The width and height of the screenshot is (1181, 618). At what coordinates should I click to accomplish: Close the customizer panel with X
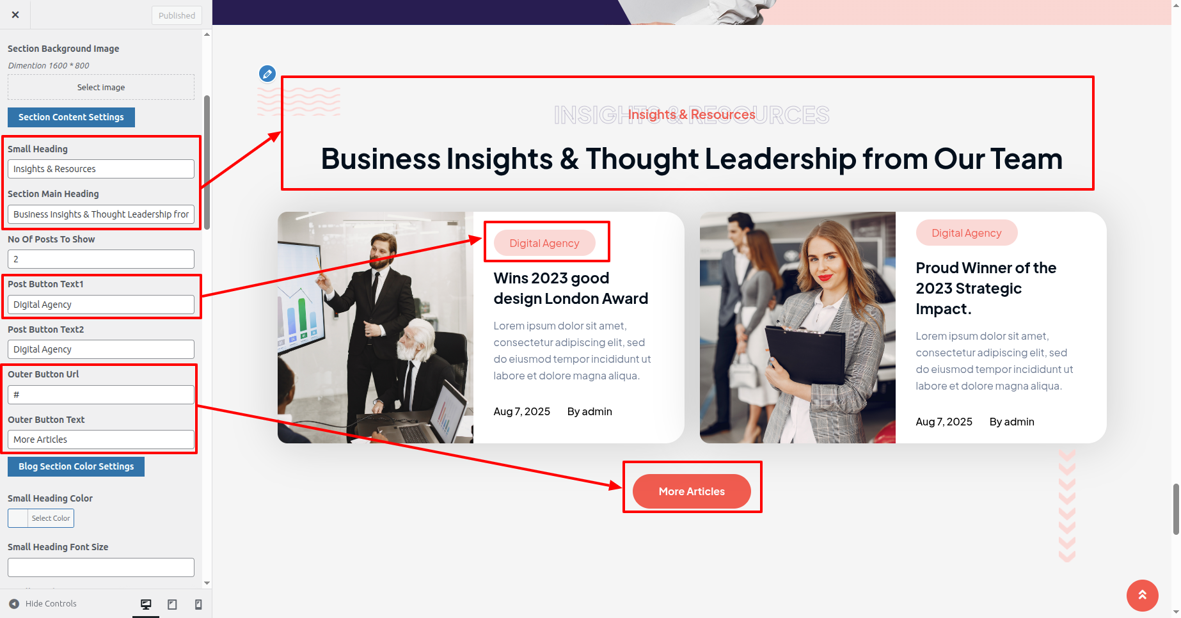pyautogui.click(x=15, y=15)
